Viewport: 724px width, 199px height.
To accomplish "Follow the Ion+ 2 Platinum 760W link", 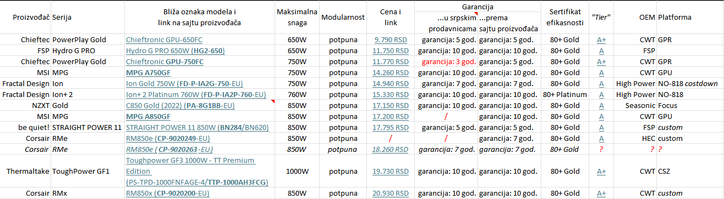I will [196, 95].
